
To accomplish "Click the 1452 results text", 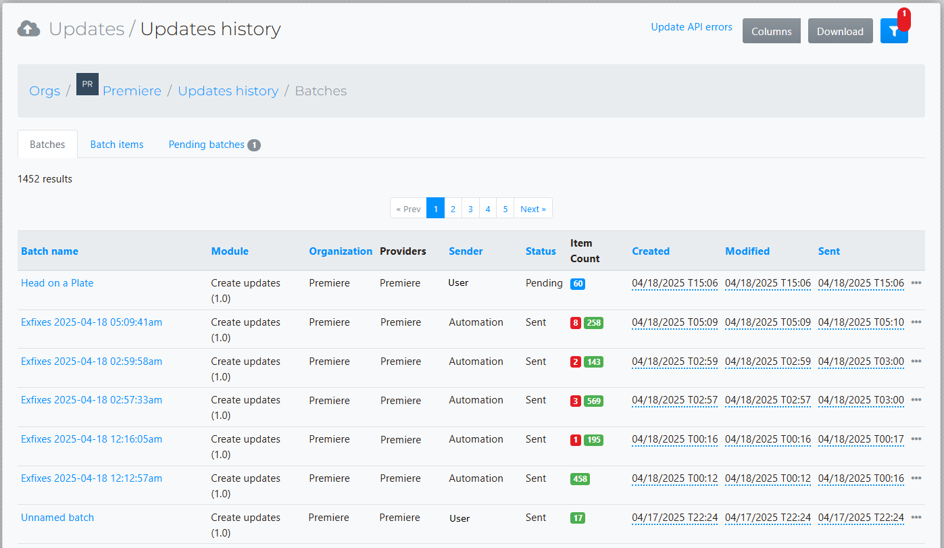I will 45,179.
